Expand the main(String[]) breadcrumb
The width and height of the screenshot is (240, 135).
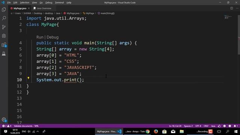pos(106,13)
